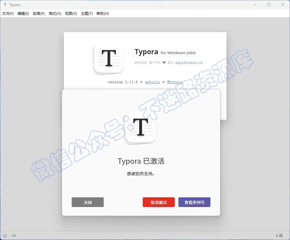Click the 0 词 word count

pyautogui.click(x=279, y=235)
